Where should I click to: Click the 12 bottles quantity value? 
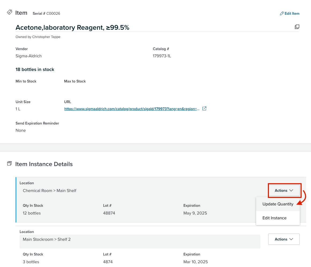click(32, 213)
